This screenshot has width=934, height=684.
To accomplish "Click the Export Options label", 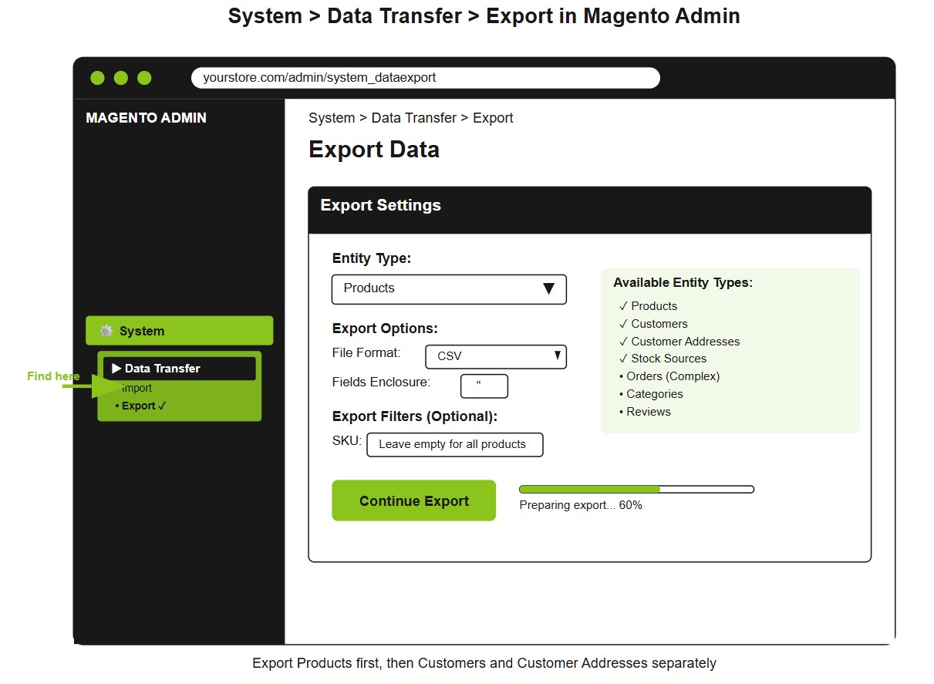I will tap(385, 329).
